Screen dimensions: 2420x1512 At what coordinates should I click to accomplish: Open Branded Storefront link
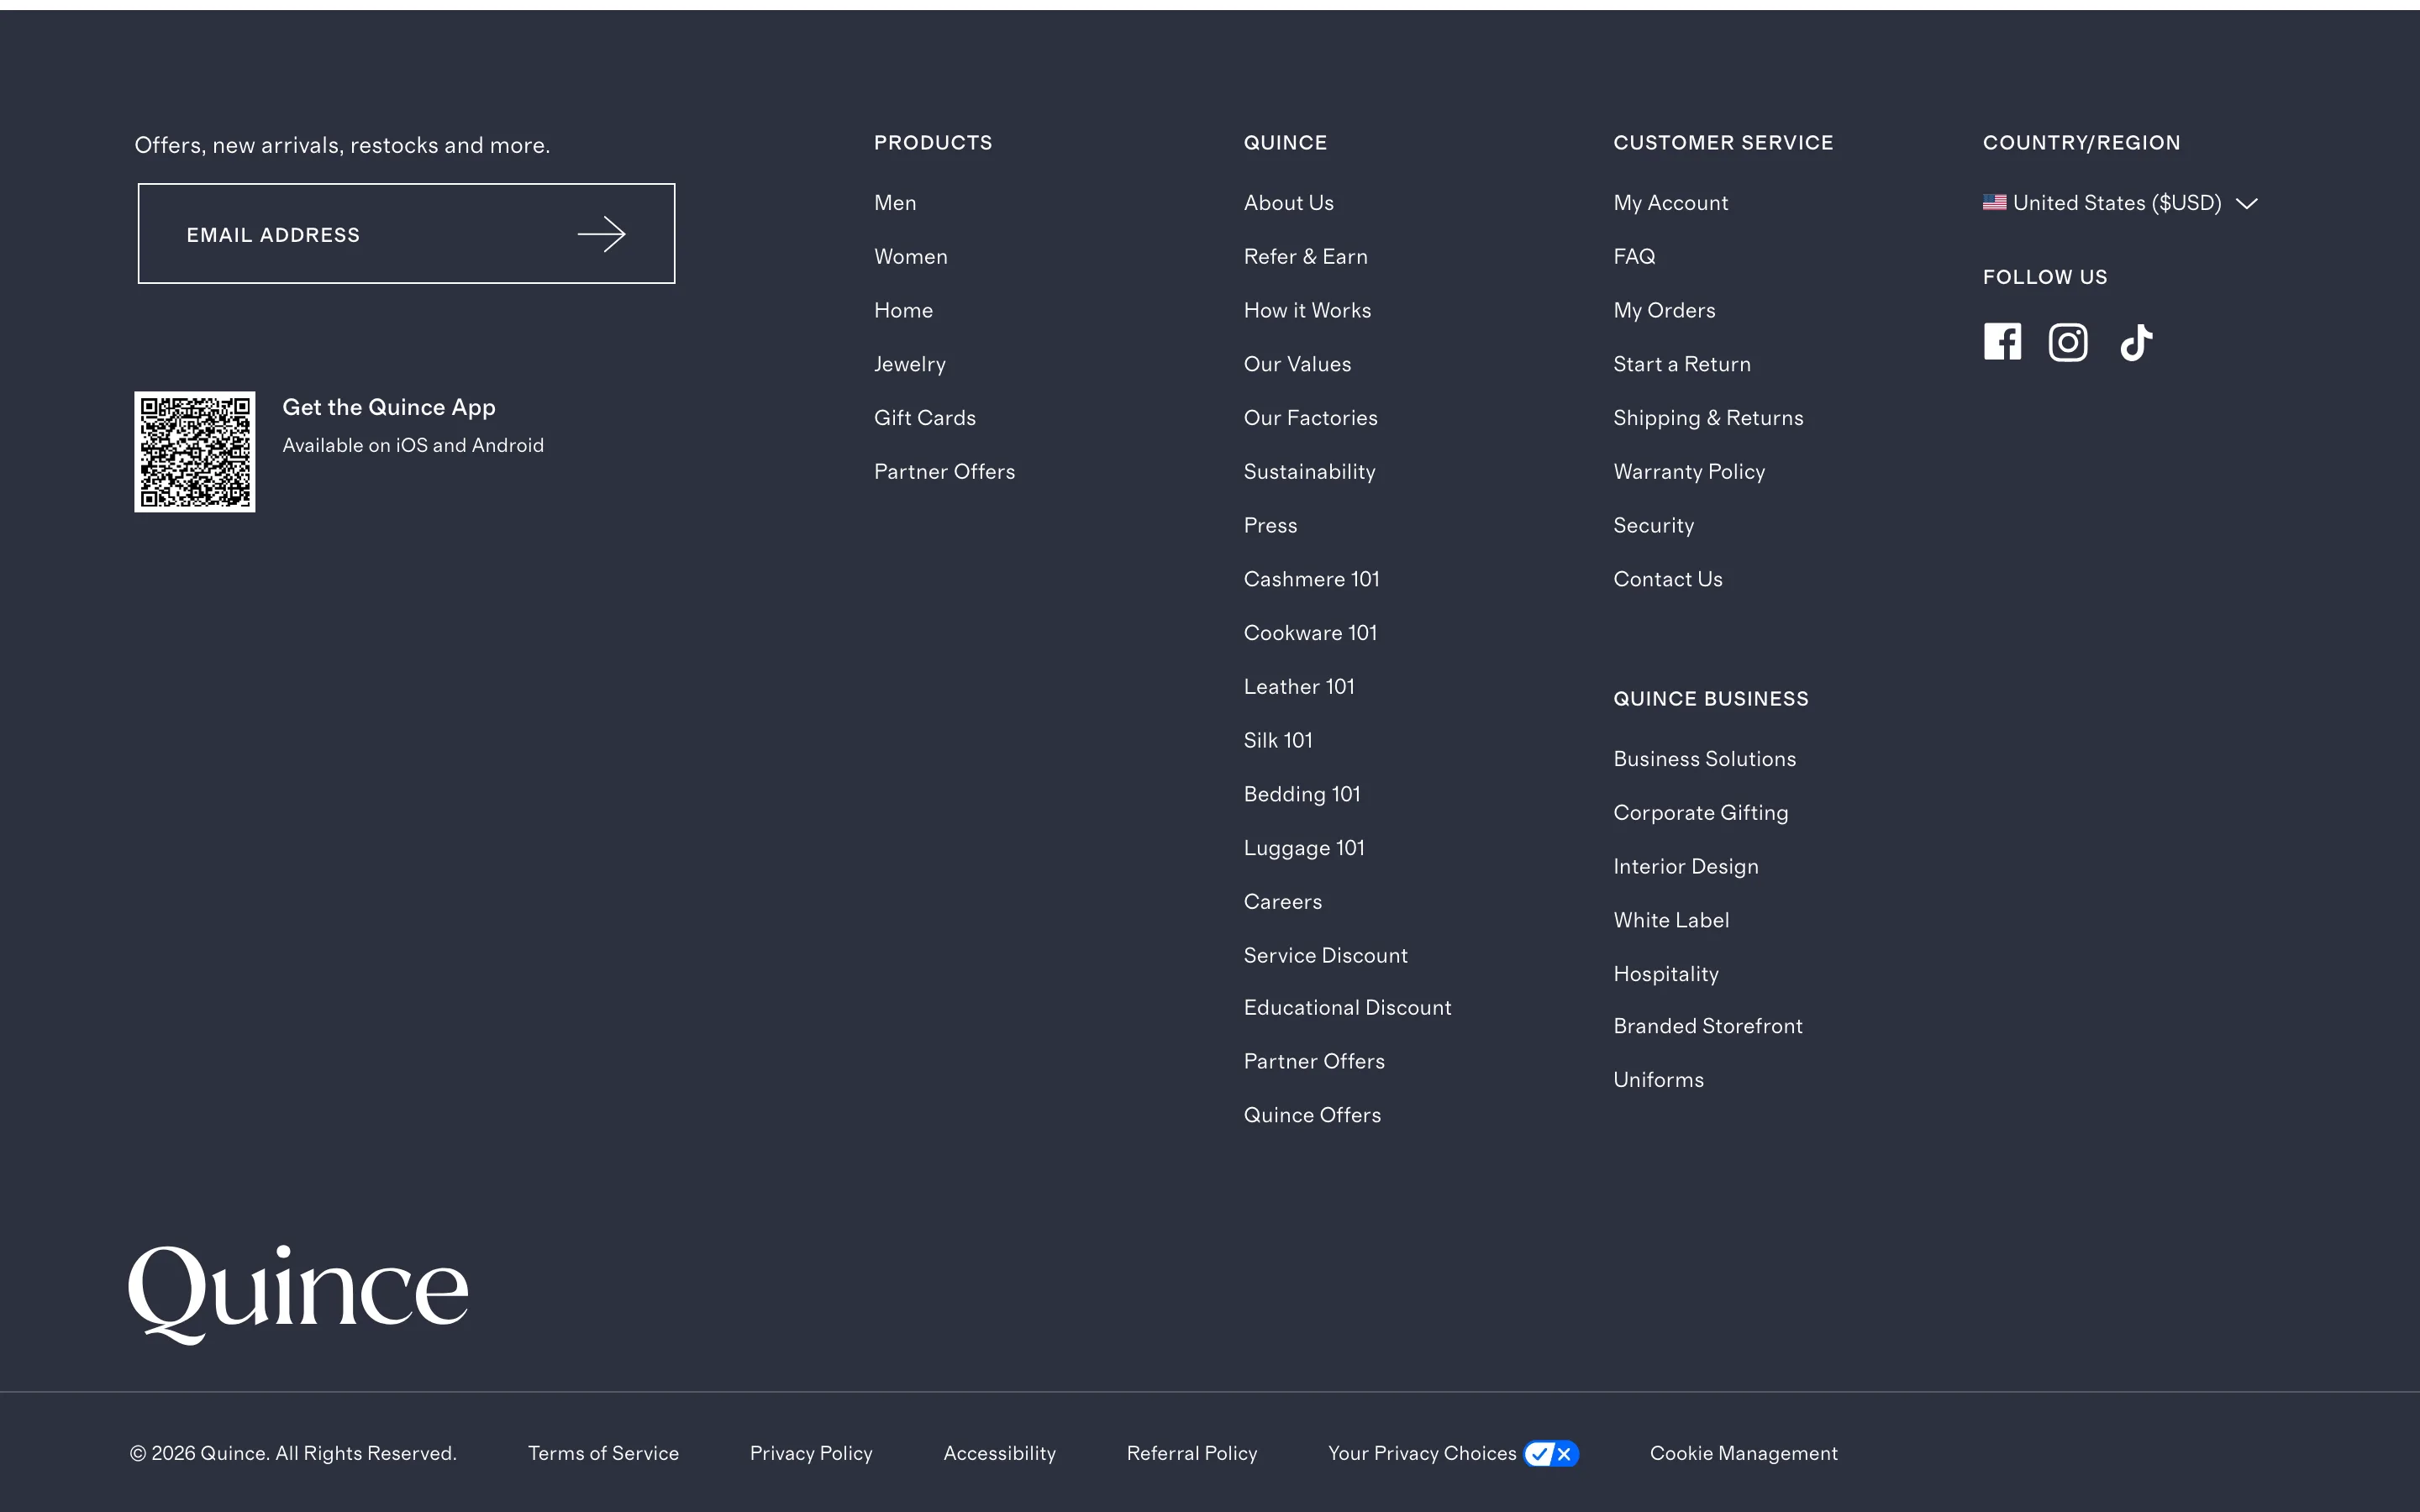1707,1026
